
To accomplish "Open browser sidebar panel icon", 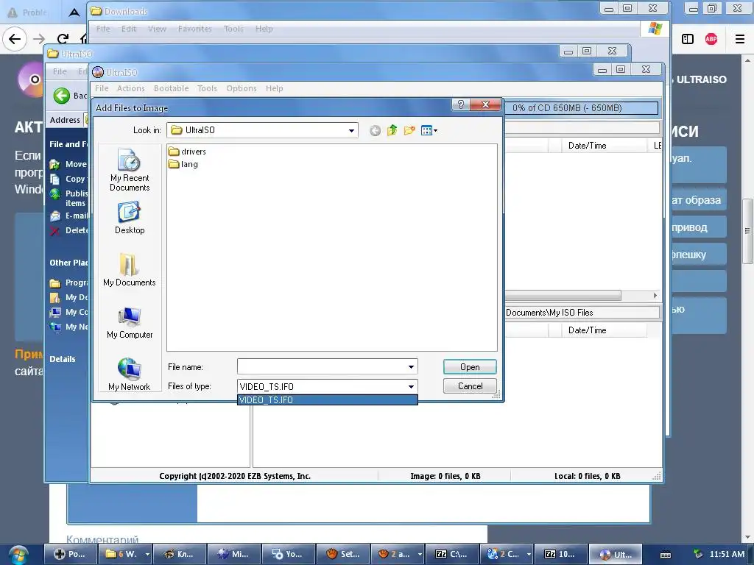I will 688,39.
